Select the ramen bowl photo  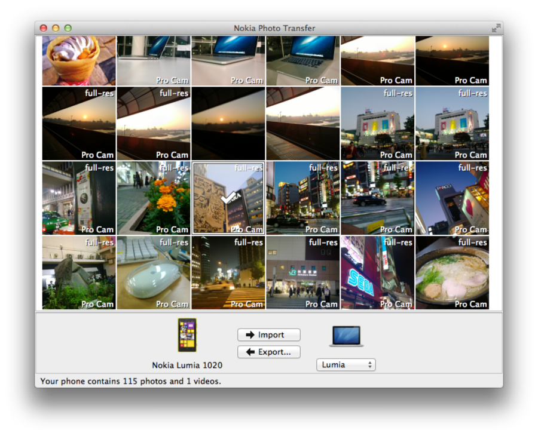pos(453,273)
